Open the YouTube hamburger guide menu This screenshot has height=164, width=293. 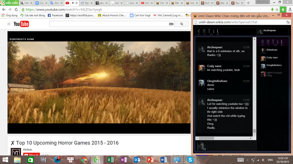pyautogui.click(x=9, y=24)
